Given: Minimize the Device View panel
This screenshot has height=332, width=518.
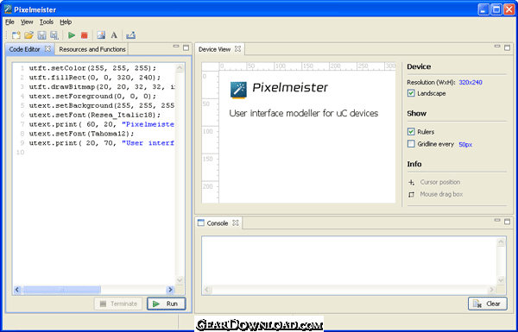Looking at the screenshot, I should (x=497, y=47).
